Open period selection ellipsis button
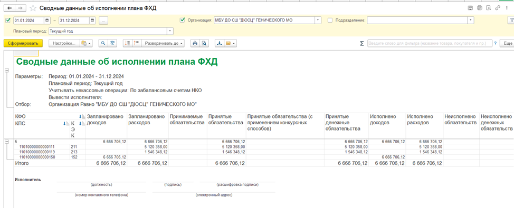The image size is (514, 208). tap(103, 21)
